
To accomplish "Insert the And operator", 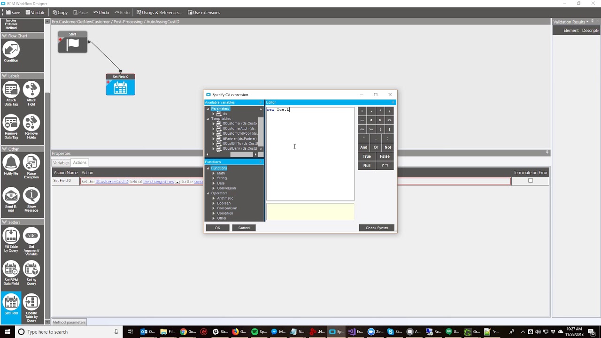I will [x=364, y=147].
